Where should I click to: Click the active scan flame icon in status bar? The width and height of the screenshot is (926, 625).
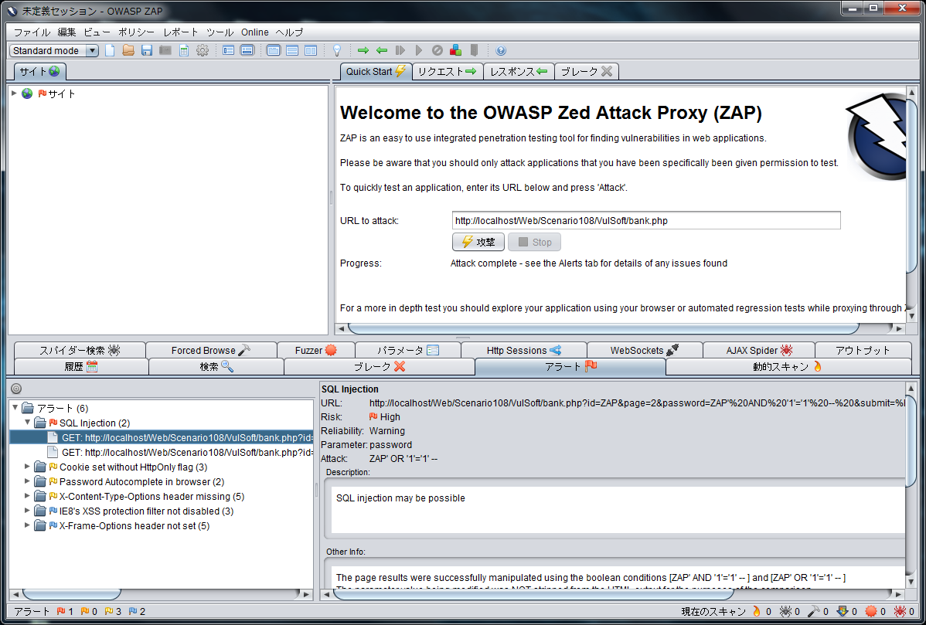(x=757, y=612)
